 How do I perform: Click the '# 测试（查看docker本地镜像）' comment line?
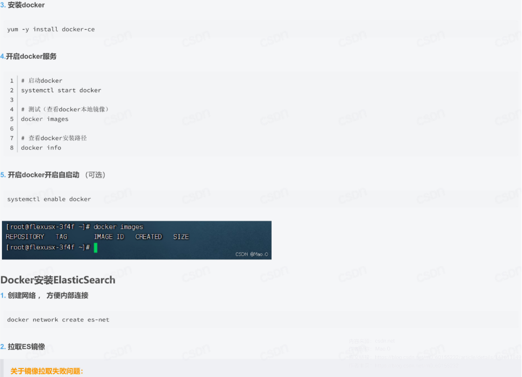click(65, 109)
